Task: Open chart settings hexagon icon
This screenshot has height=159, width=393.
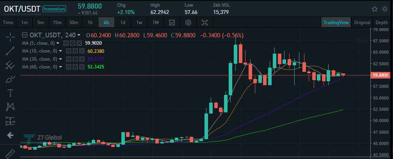Action: [x=188, y=23]
